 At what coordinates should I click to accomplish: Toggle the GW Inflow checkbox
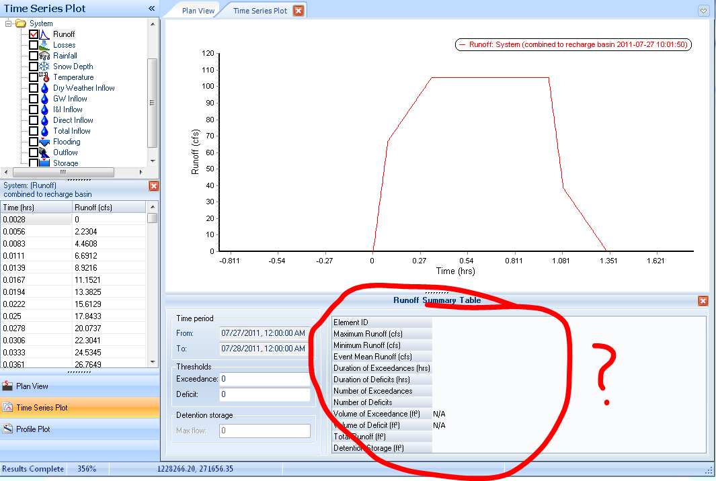point(34,99)
